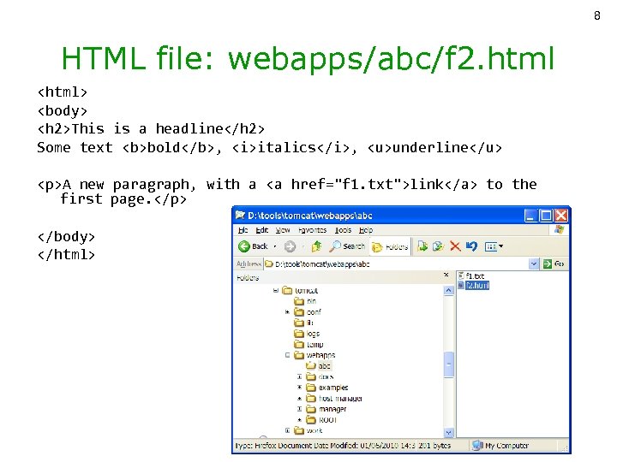Click the title bar folder icon
The width and height of the screenshot is (617, 462).
[x=240, y=215]
